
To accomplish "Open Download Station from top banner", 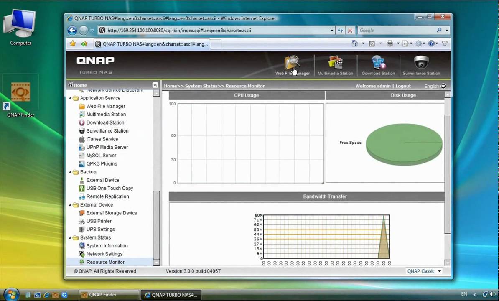I will point(378,65).
